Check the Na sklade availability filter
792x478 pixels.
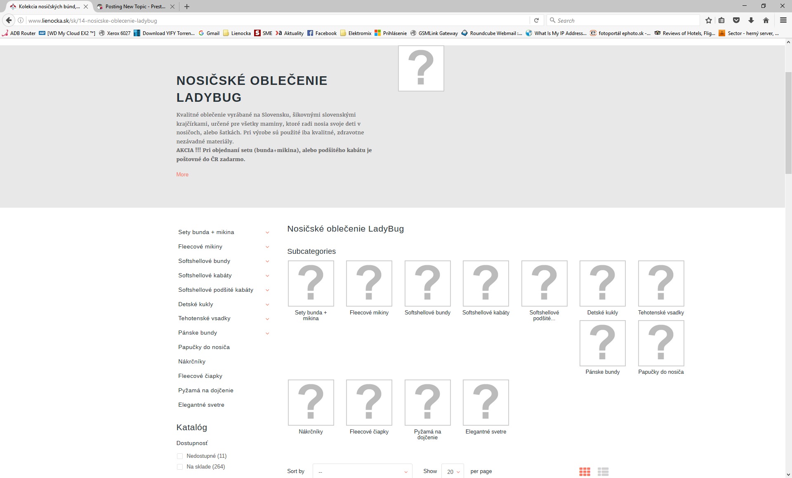tap(180, 467)
